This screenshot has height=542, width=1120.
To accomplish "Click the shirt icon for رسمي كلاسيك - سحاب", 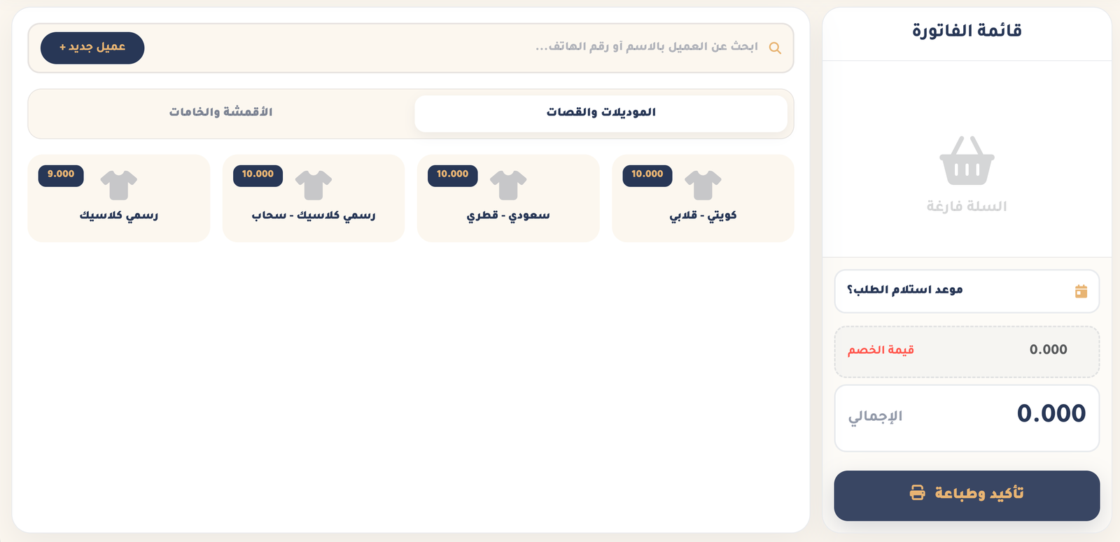I will pyautogui.click(x=314, y=185).
